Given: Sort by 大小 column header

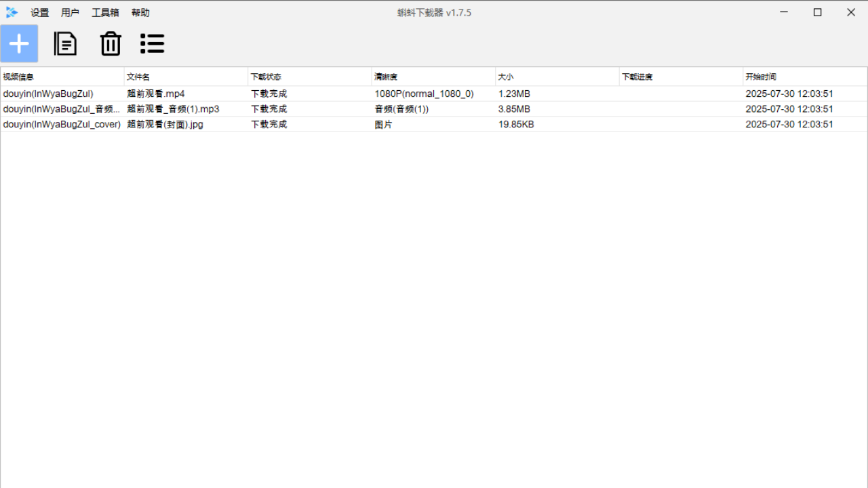Looking at the screenshot, I should [557, 77].
